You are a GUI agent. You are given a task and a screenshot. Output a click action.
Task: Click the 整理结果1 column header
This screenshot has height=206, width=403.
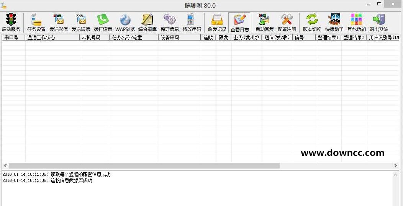328,37
